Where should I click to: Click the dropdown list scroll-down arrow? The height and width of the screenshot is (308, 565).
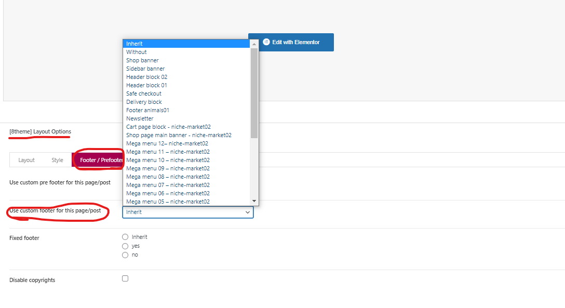(x=254, y=201)
